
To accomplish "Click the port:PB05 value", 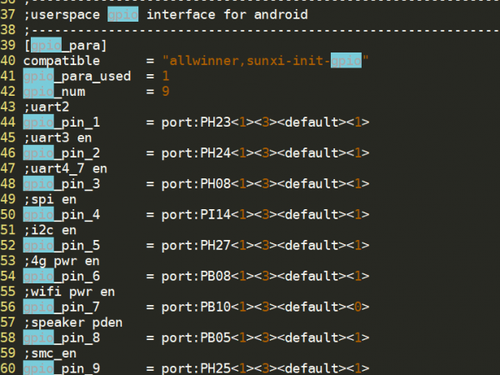I will click(198, 338).
